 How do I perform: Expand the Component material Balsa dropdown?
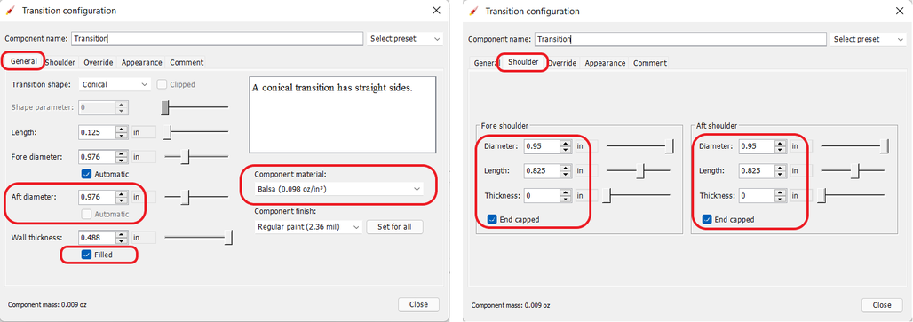[339, 190]
